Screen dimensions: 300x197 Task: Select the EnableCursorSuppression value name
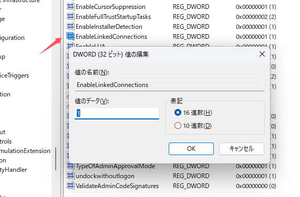(110, 7)
